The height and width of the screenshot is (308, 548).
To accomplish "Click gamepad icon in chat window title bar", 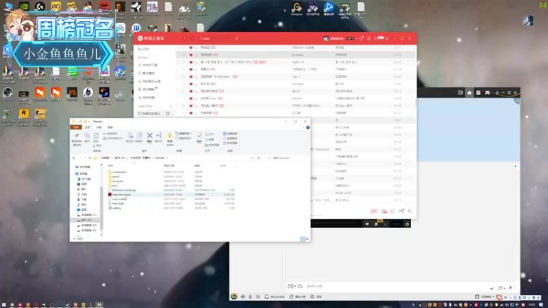I will (487, 92).
